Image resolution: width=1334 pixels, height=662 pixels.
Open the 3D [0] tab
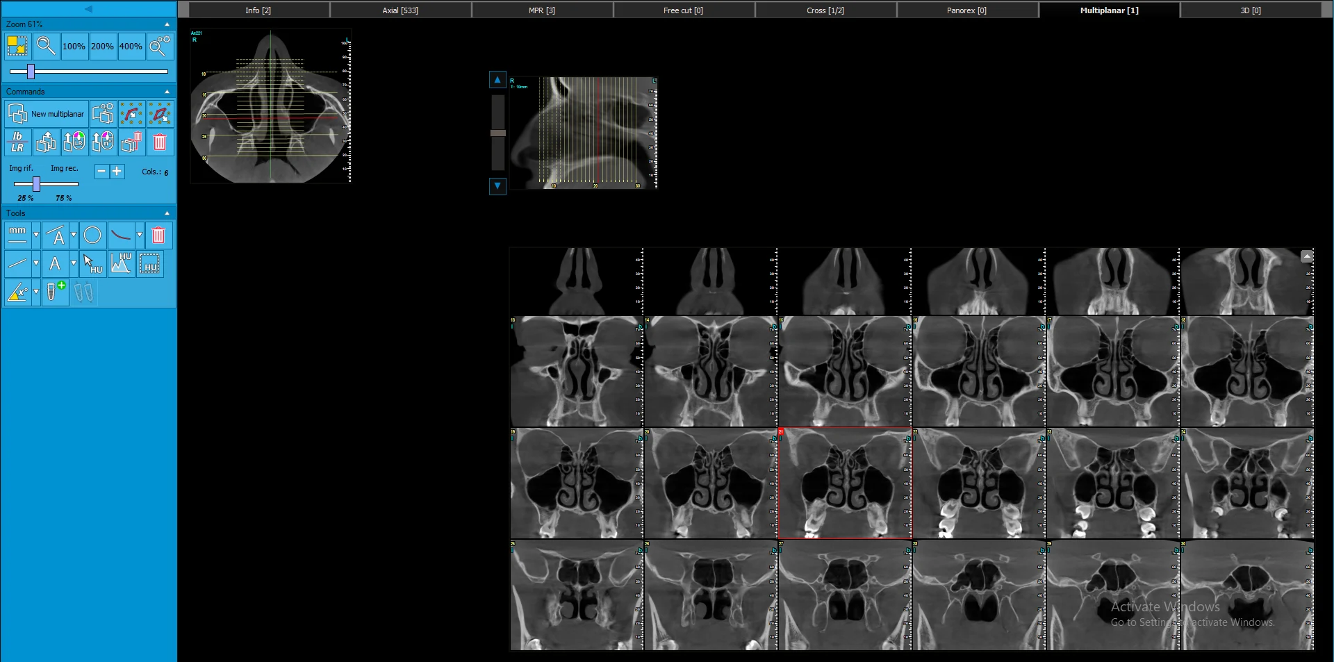click(x=1251, y=10)
